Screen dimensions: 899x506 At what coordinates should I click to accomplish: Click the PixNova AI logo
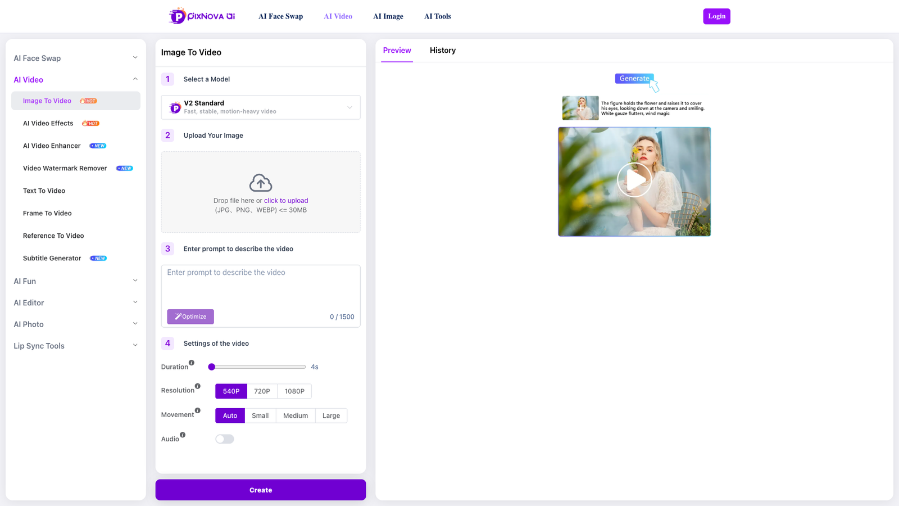[202, 16]
